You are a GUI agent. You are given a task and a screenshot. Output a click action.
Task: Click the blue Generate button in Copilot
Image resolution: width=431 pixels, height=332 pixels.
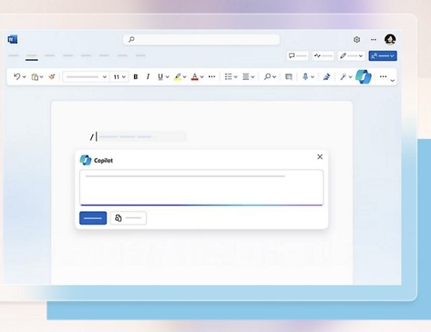93,218
